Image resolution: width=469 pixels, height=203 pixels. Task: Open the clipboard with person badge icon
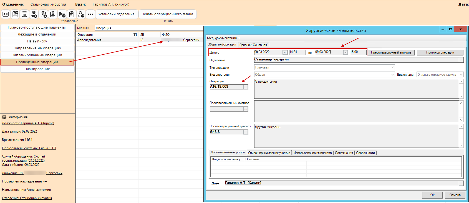(x=53, y=14)
